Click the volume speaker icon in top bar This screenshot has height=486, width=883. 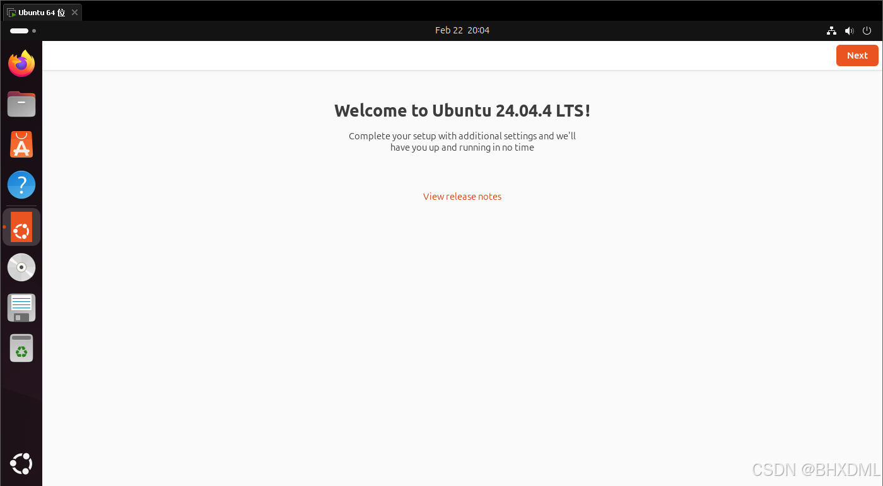tap(849, 30)
